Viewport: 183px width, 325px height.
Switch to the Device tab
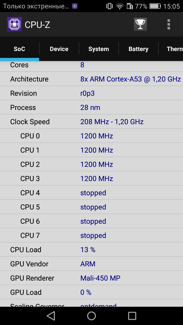(59, 49)
